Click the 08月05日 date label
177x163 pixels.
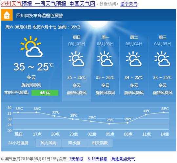click(163, 44)
